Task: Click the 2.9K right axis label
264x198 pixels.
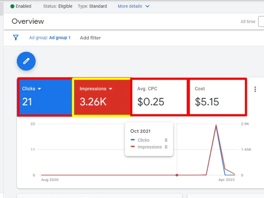Action: coord(245,124)
